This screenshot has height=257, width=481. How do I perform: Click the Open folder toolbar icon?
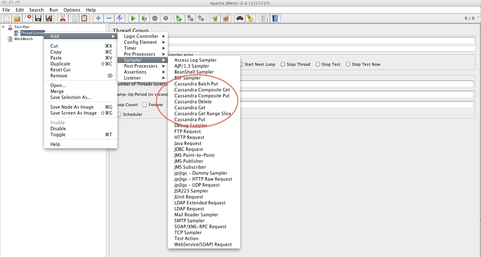(17, 18)
